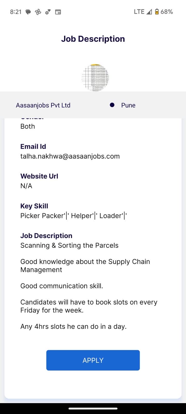Open the circular company logo thumbnail
The height and width of the screenshot is (414, 186).
pyautogui.click(x=95, y=78)
